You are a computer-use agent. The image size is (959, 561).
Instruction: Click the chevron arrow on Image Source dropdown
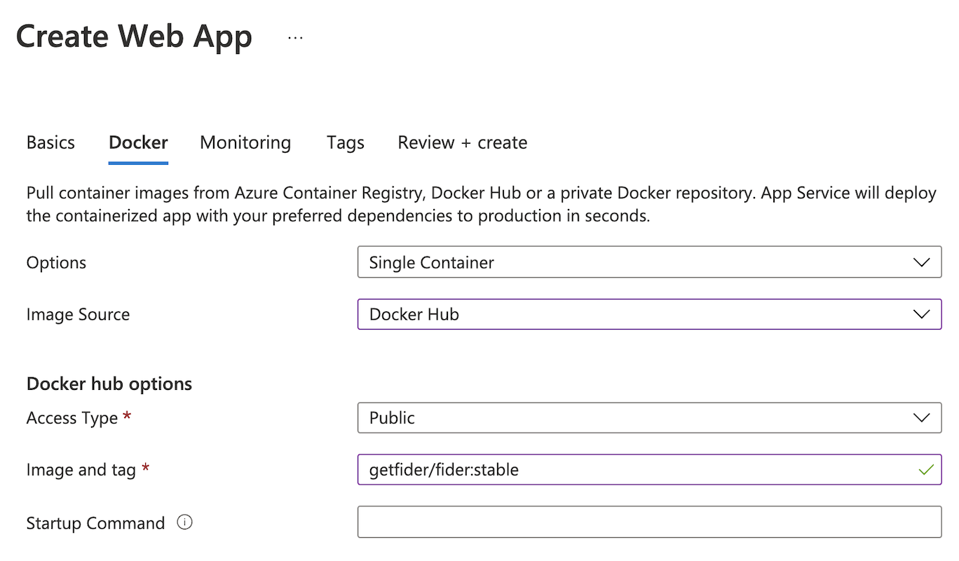click(x=921, y=314)
